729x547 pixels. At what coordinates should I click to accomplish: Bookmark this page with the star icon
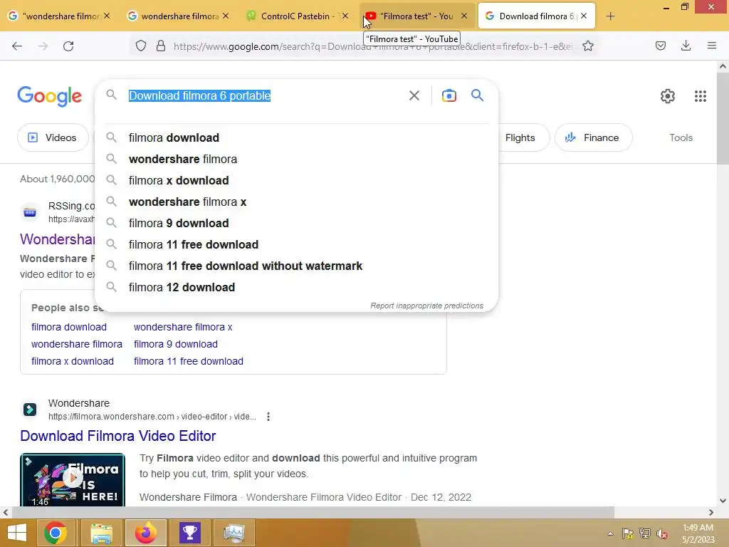587,46
